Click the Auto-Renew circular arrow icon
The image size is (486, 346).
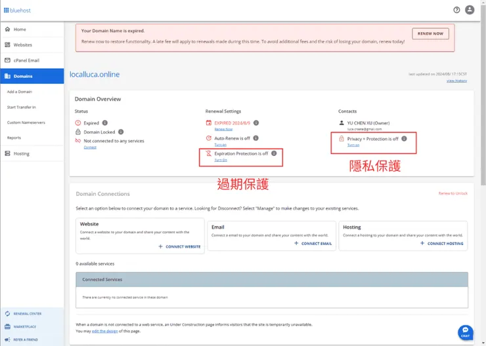click(x=209, y=138)
